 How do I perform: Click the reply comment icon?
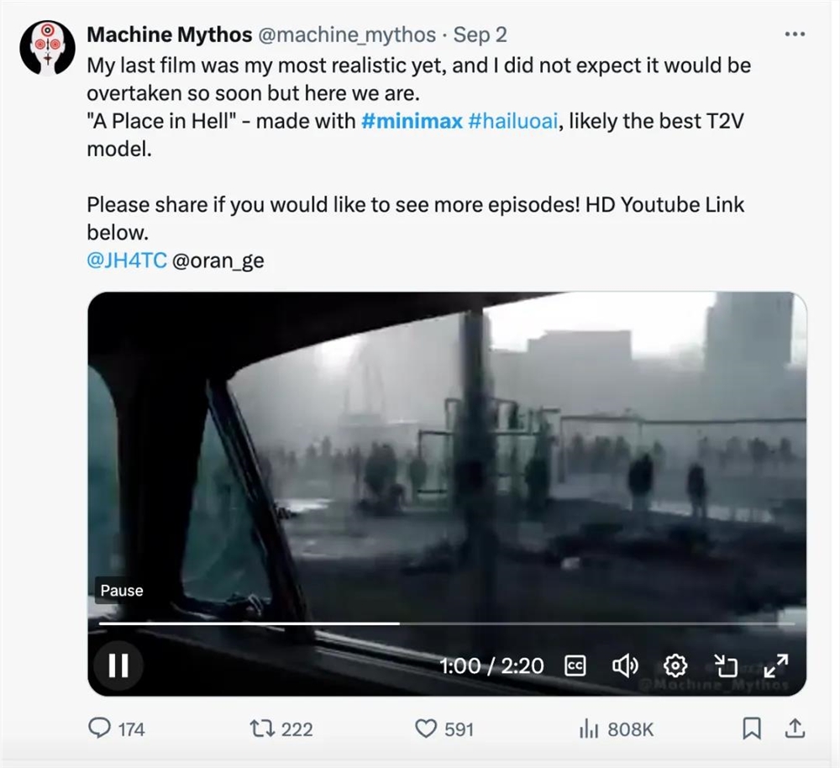100,729
